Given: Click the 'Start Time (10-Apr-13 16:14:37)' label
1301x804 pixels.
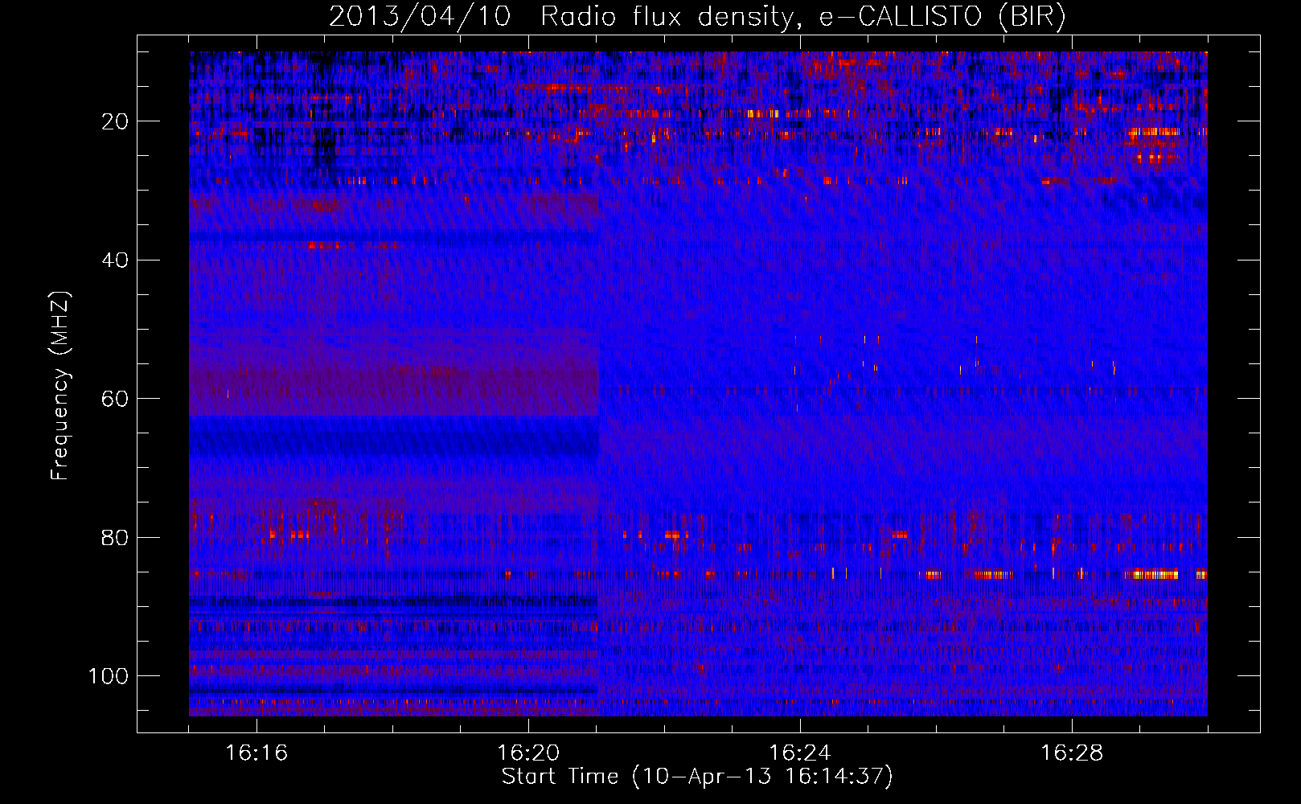Looking at the screenshot, I should pos(697,777).
